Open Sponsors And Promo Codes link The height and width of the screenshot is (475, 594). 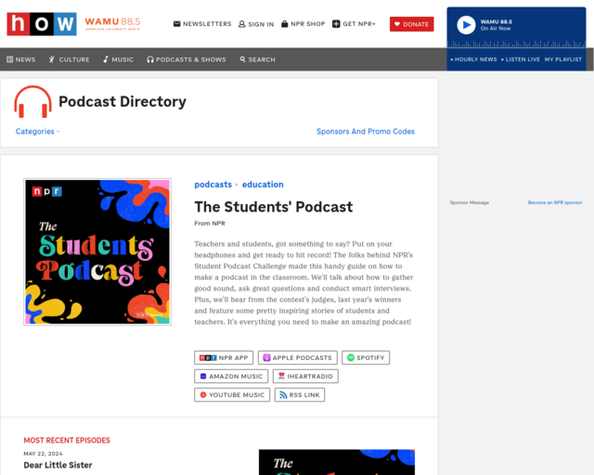click(x=366, y=132)
